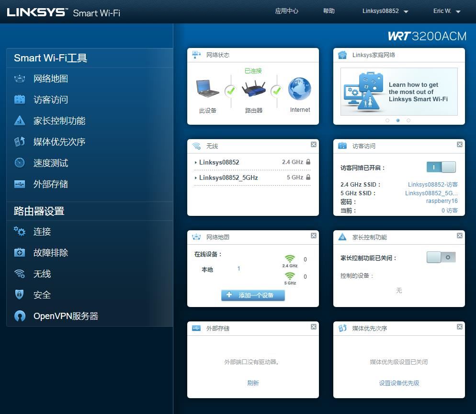
Task: Click the 本地 device count 1
Action: pyautogui.click(x=238, y=268)
